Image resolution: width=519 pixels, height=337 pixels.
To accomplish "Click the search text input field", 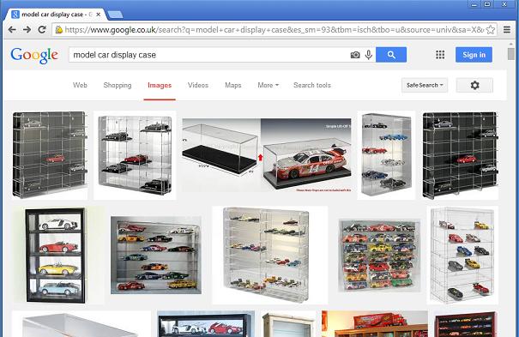I will tap(208, 55).
